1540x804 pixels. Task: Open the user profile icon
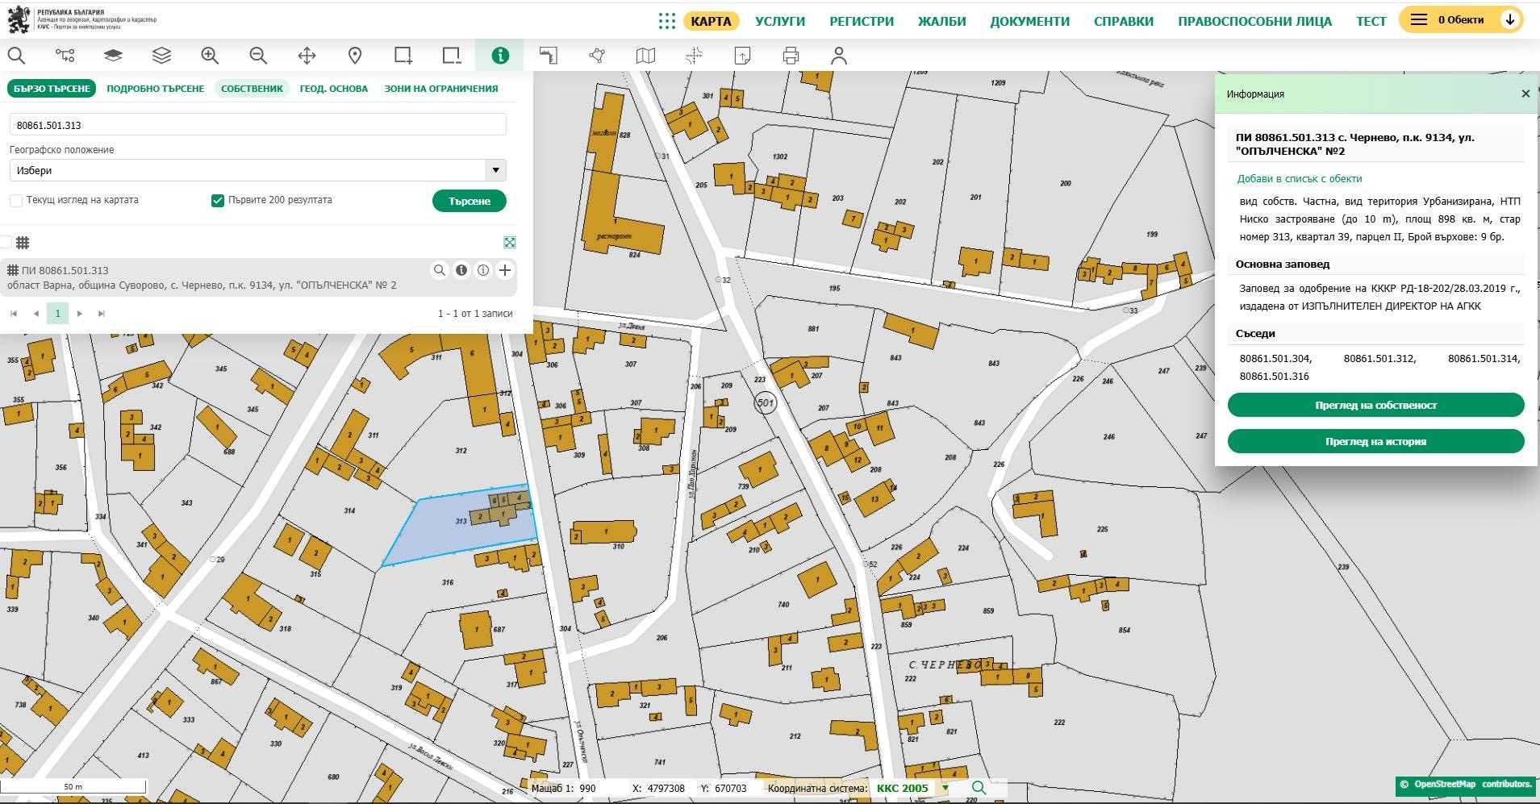tap(839, 56)
